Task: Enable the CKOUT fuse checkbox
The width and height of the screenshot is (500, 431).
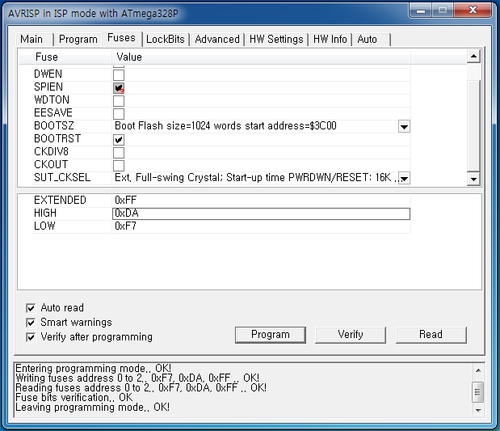Action: [x=119, y=166]
